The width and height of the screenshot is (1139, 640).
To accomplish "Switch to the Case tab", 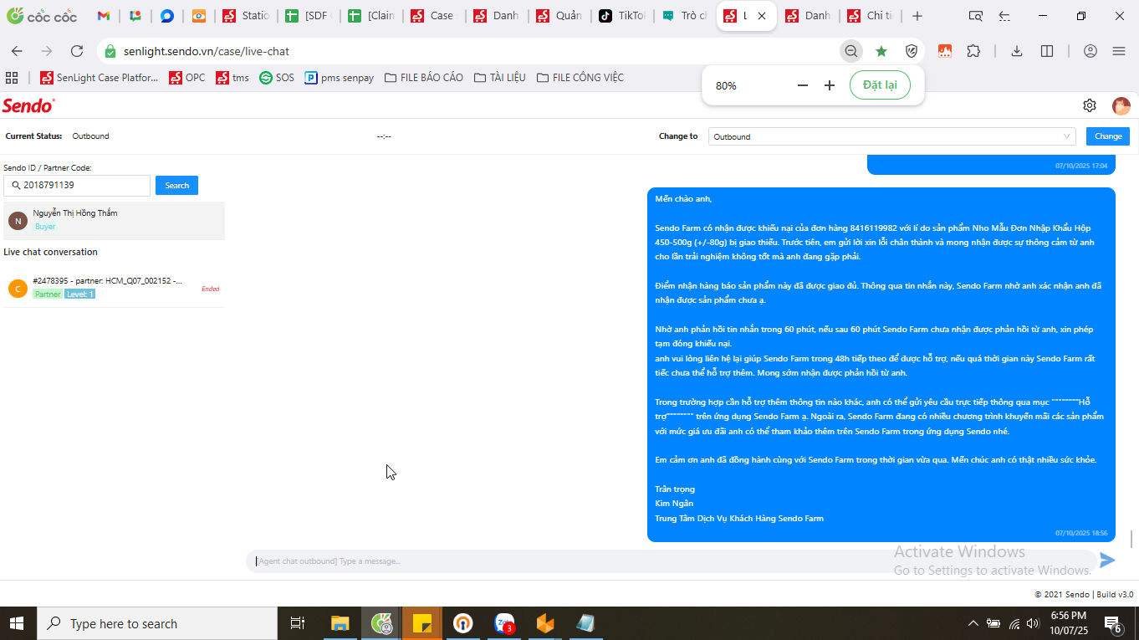I will click(433, 16).
